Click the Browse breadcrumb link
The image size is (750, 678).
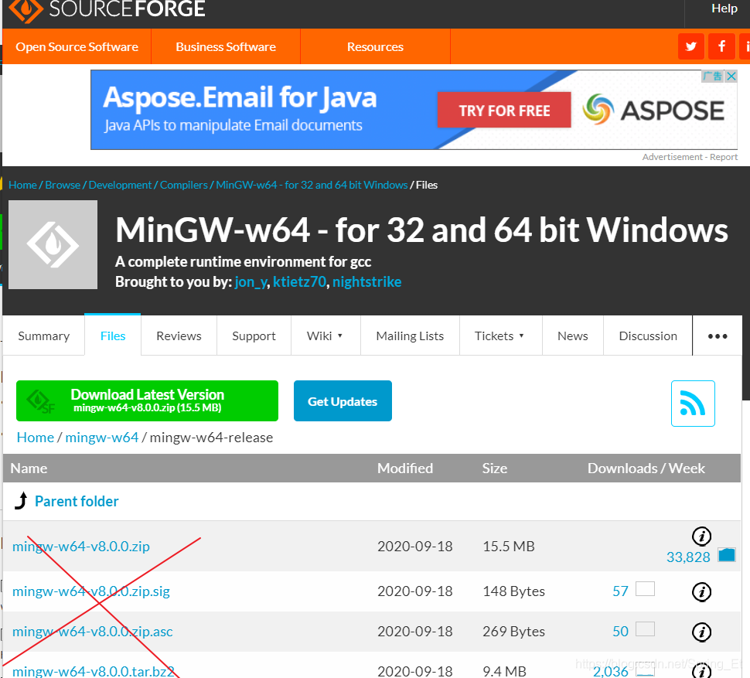pos(63,185)
